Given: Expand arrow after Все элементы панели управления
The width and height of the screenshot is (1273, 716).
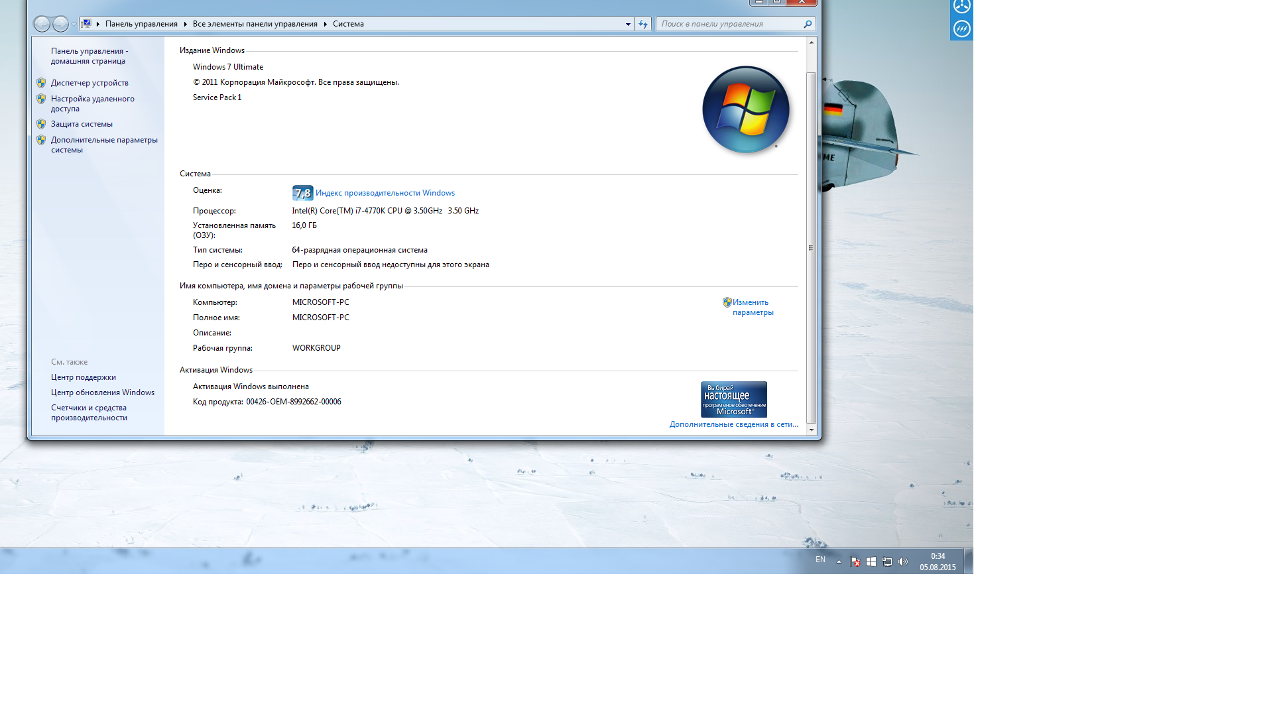Looking at the screenshot, I should 325,24.
